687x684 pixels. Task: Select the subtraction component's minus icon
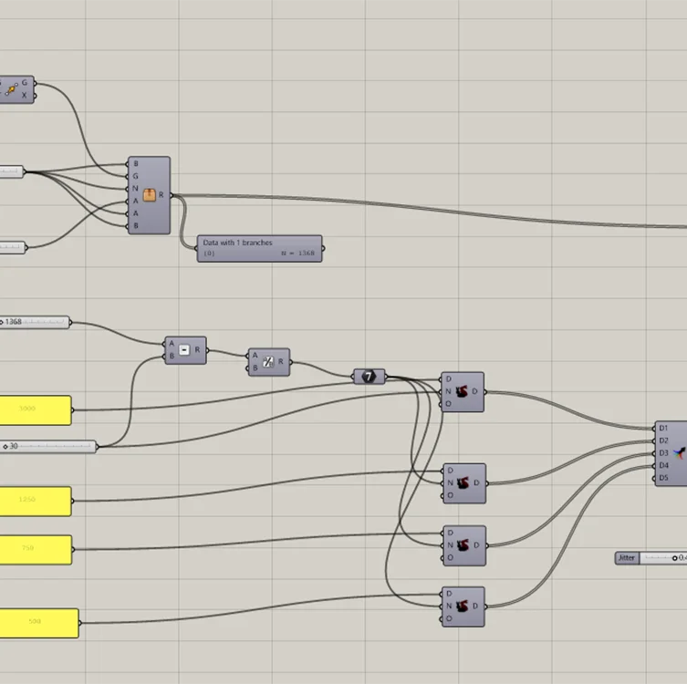[185, 350]
